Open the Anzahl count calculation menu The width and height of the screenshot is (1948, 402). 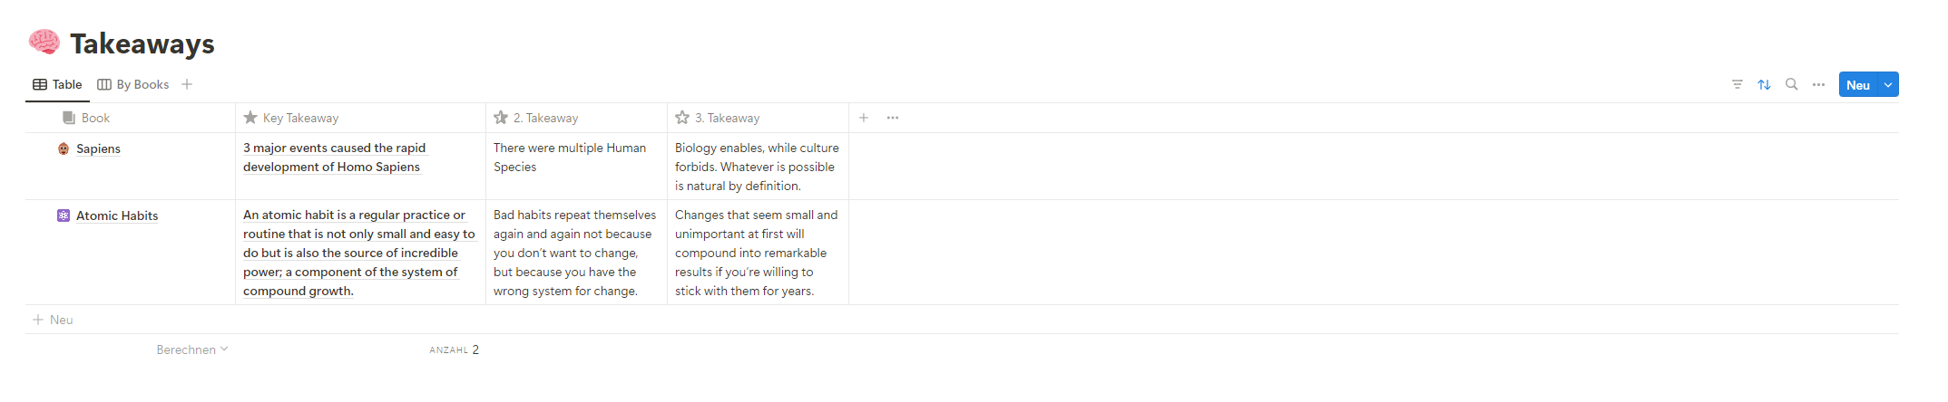click(x=454, y=349)
